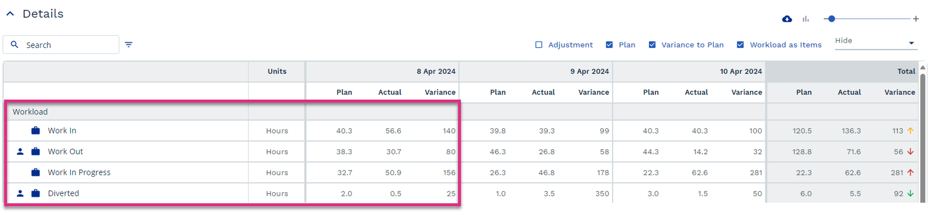Screen dimensions: 933x215
Task: Click the person icon on Diverted row
Action: tap(20, 193)
